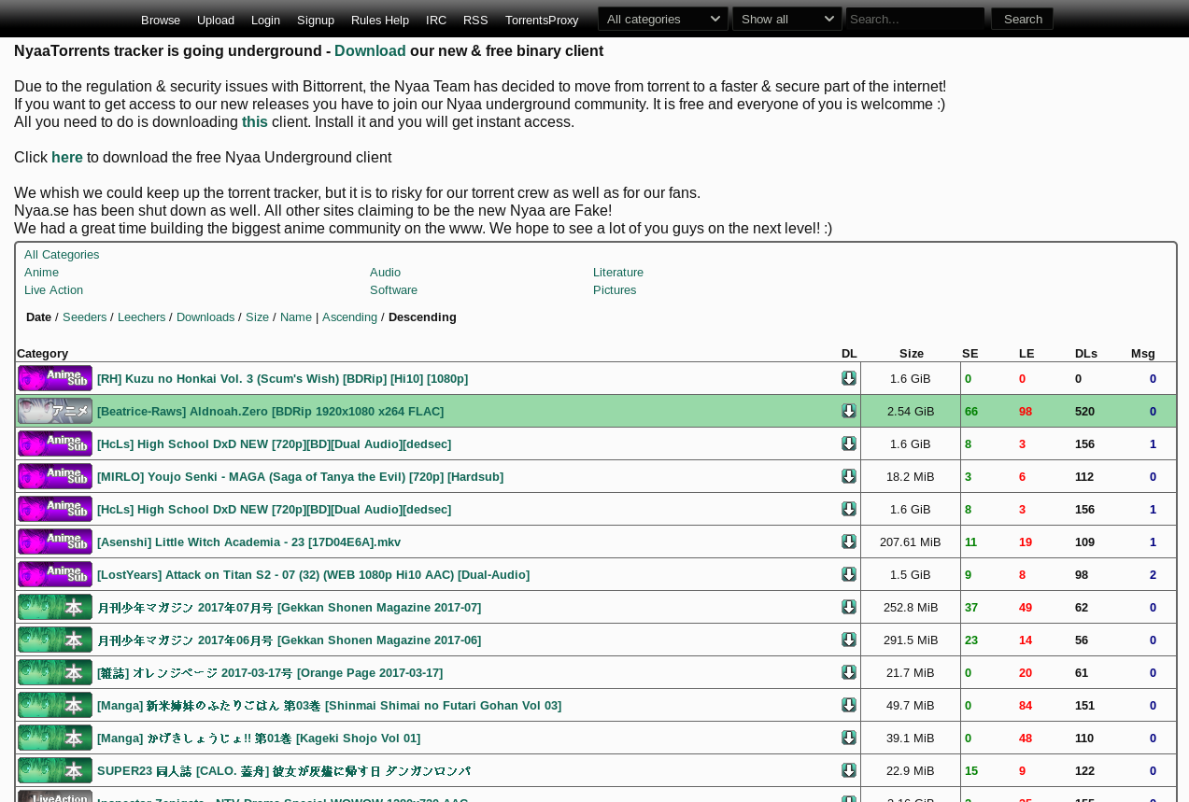
Task: Download Orange Page 2017-03-17 via arrow icon
Action: pos(849,672)
